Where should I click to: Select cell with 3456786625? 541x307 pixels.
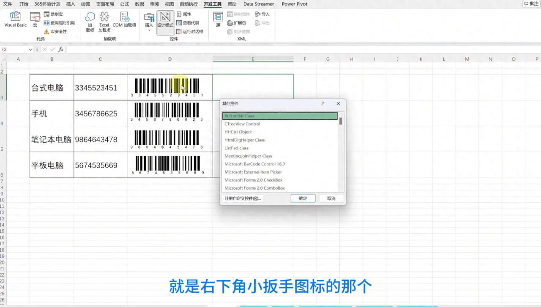[x=100, y=113]
